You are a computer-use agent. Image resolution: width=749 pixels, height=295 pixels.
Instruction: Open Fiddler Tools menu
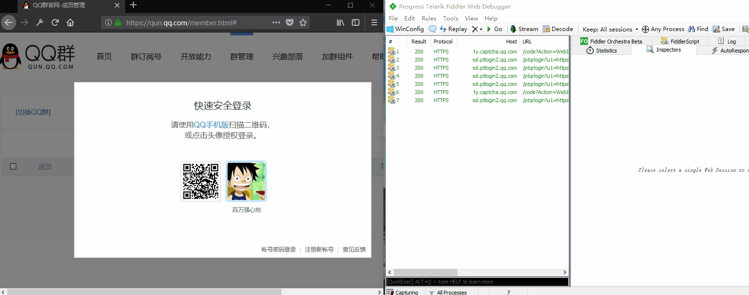tap(450, 18)
